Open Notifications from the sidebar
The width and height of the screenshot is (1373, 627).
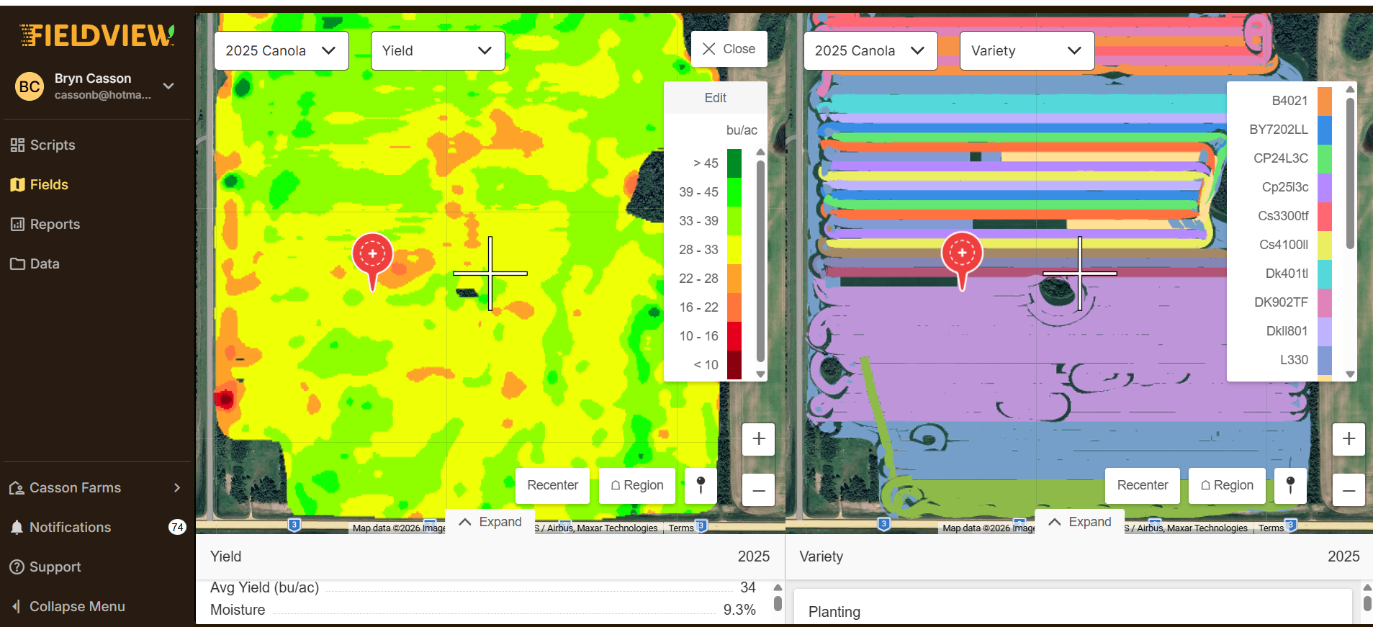pos(70,527)
